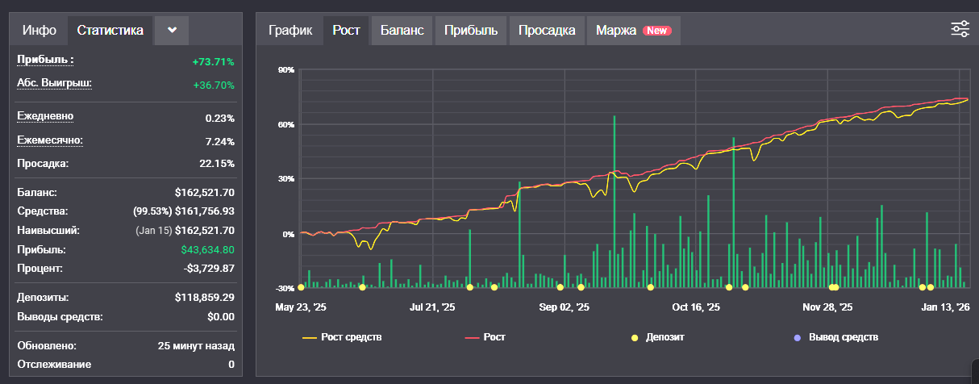Click the Депозиты: label

coord(43,298)
